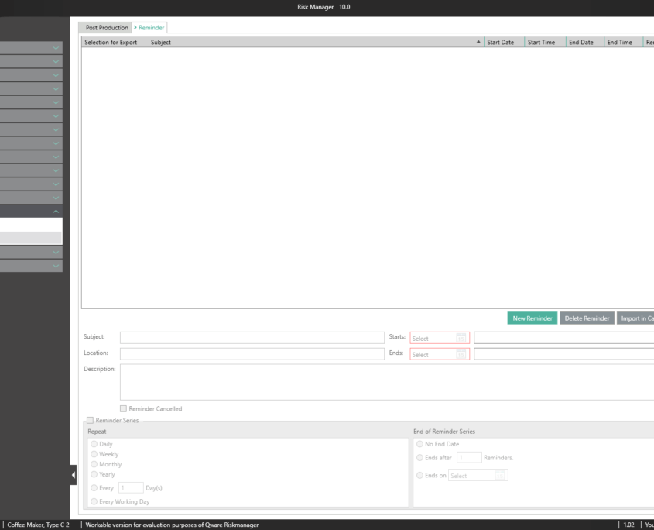Select the Daily repeat radio button

pyautogui.click(x=94, y=444)
